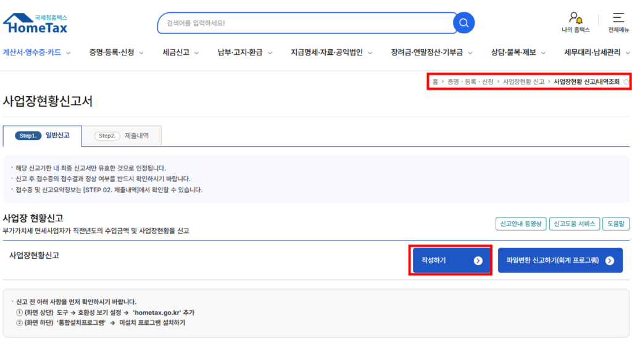The image size is (632, 339).
Task: Click the 도움말 button
Action: [x=616, y=224]
